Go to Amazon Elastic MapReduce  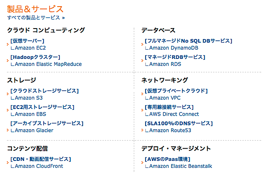point(48,64)
